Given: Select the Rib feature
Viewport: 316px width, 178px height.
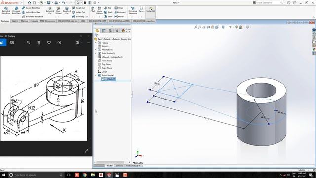Looking at the screenshot, I should (108, 8).
